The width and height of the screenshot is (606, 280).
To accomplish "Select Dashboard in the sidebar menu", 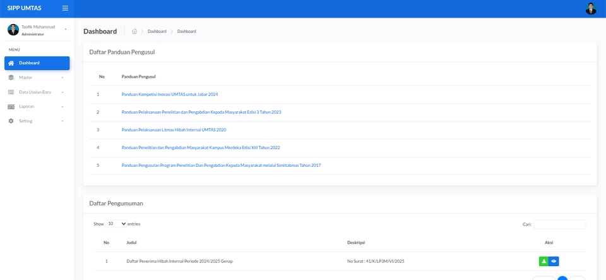I will 37,63.
